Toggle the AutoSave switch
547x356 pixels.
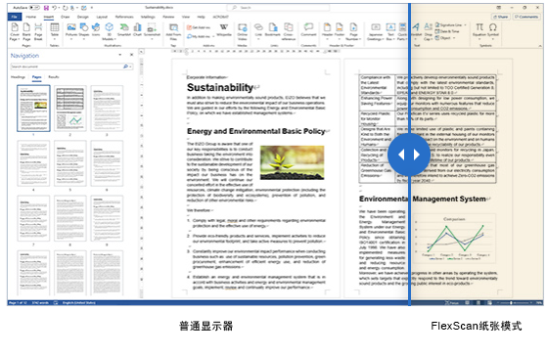coord(34,7)
